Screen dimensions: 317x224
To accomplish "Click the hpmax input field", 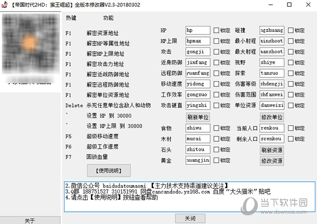I will click(x=198, y=41).
